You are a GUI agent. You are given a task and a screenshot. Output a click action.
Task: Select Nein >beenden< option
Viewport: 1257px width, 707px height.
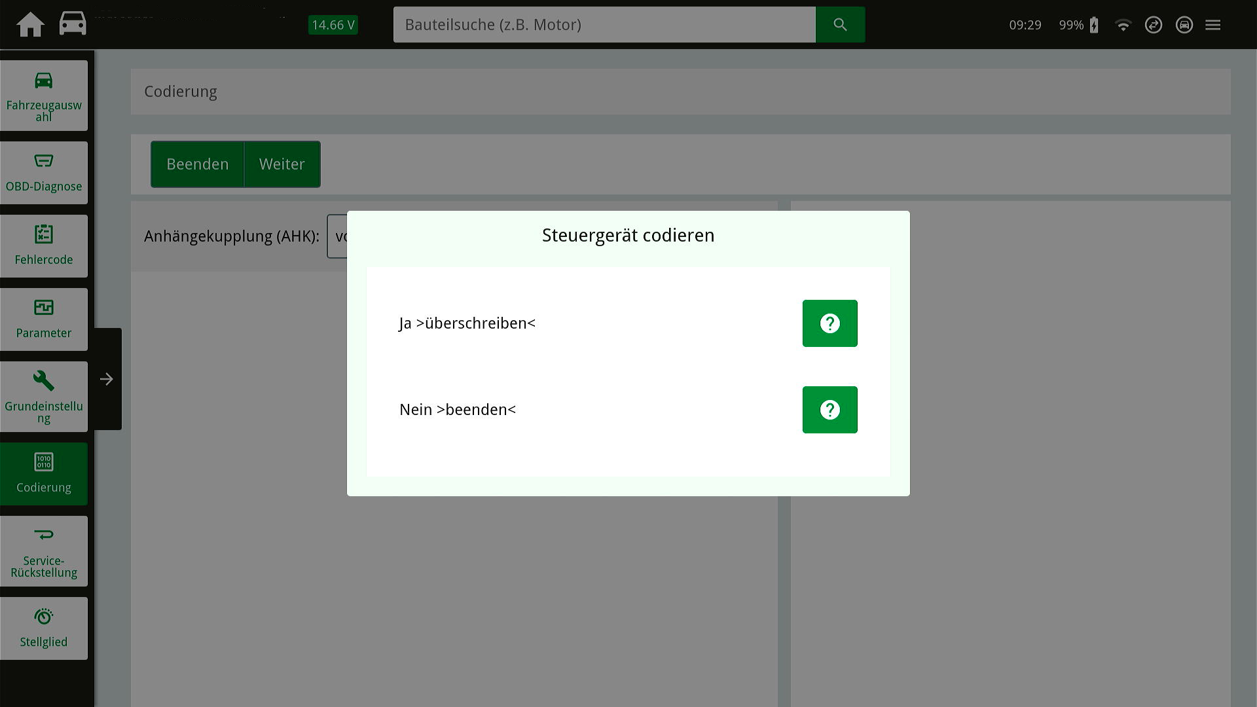pos(458,410)
